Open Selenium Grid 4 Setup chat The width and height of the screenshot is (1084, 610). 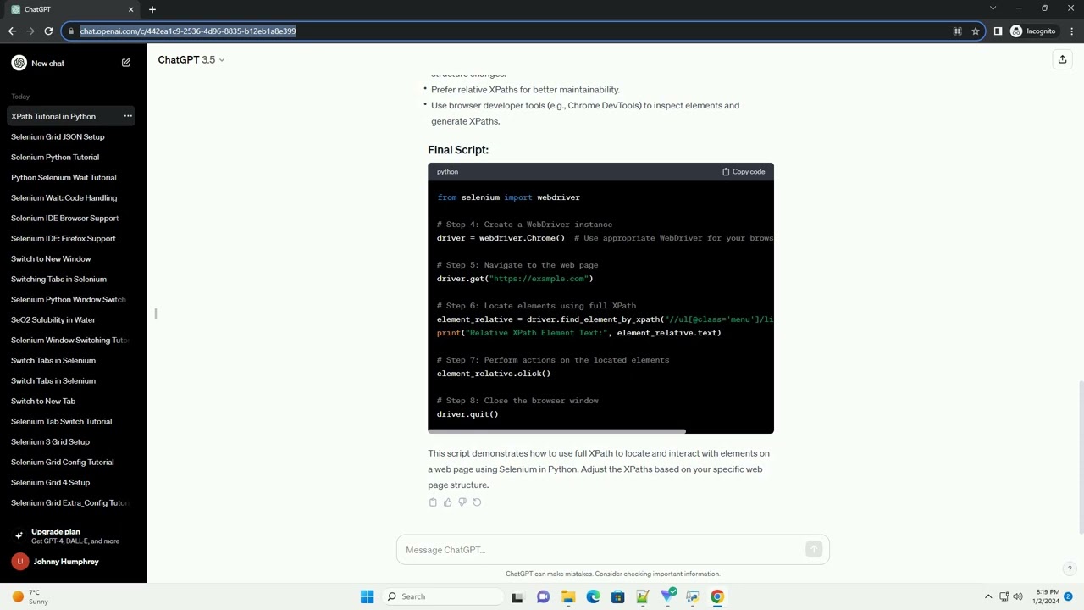point(71,482)
